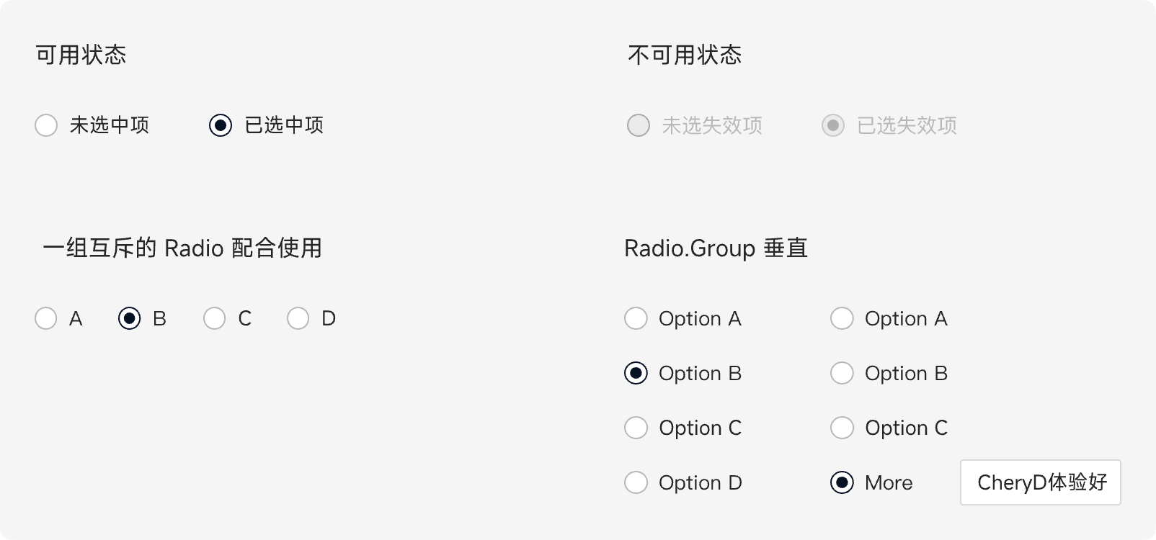Select radio option D in horizontal group
This screenshot has width=1156, height=540.
pos(298,318)
